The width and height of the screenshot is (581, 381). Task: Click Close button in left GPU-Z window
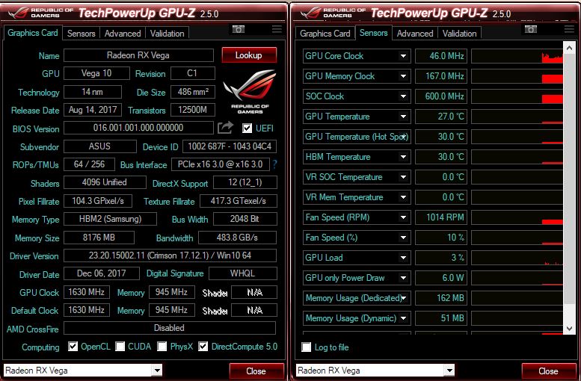pyautogui.click(x=256, y=371)
